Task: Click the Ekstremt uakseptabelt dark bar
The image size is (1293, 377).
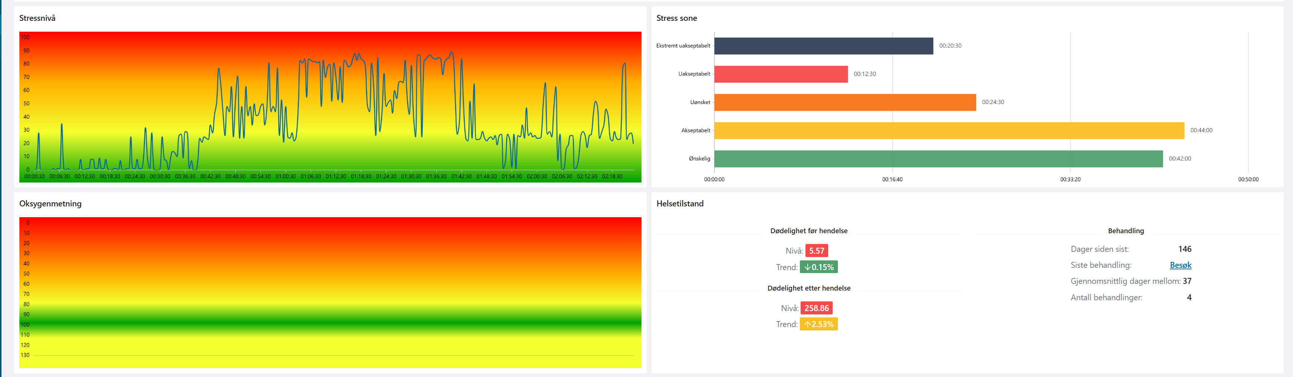Action: (x=823, y=46)
